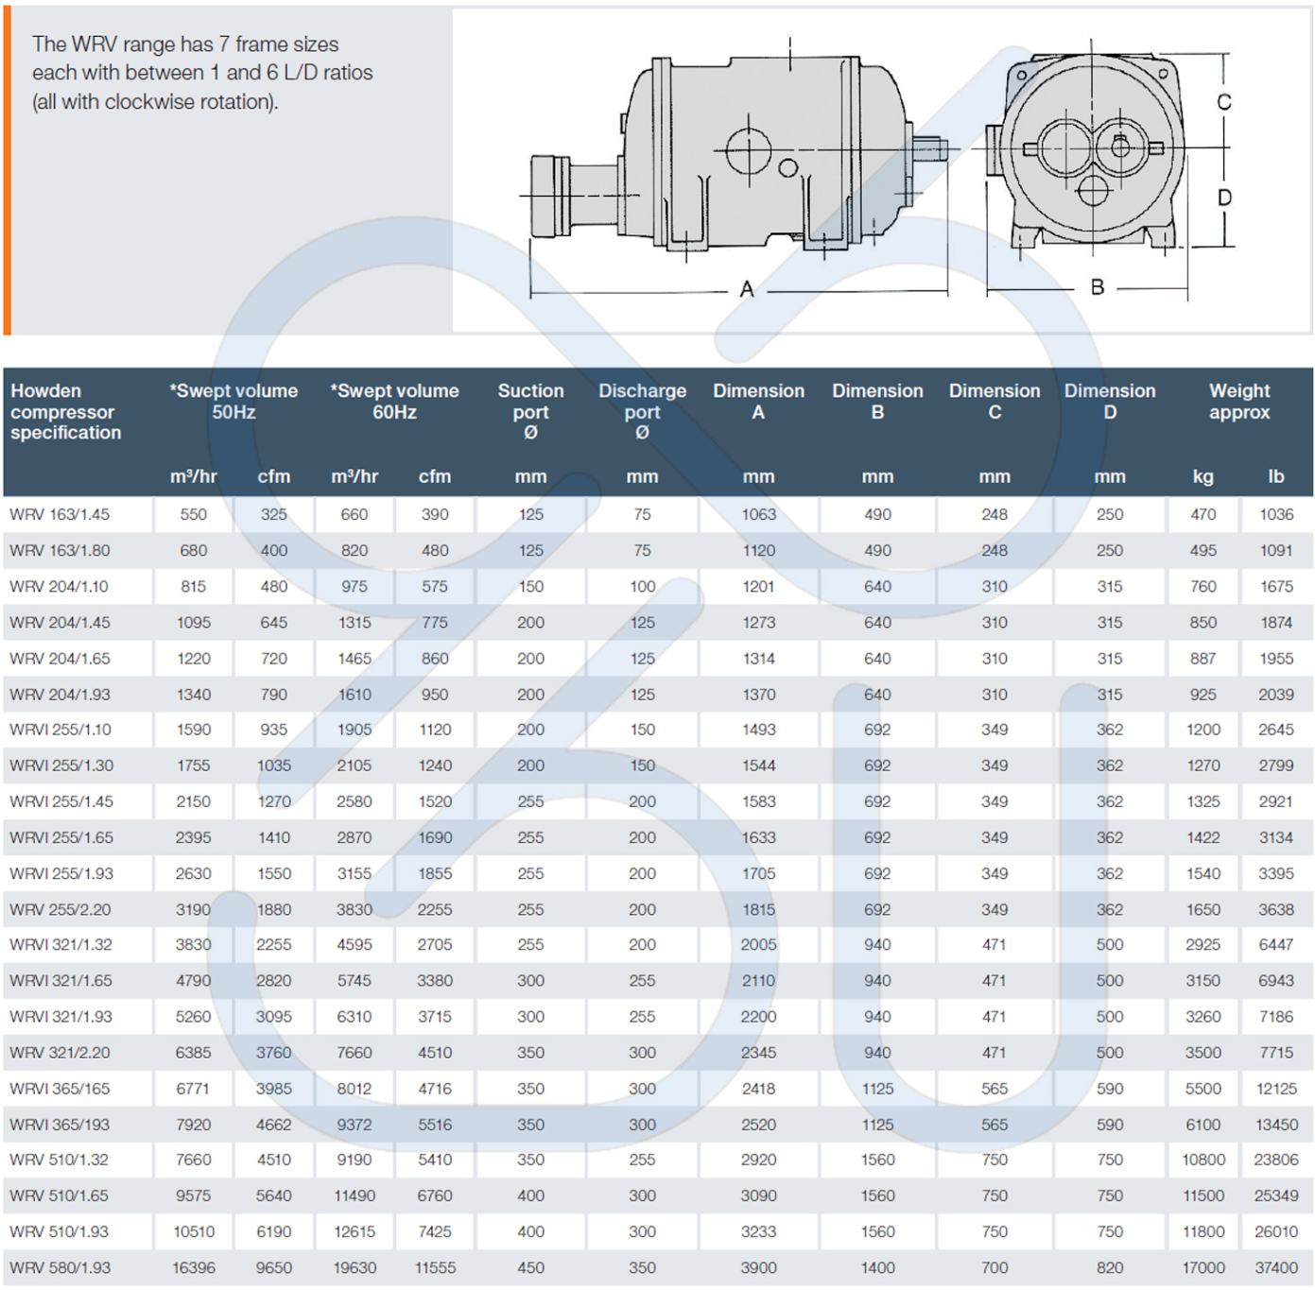This screenshot has width=1315, height=1290.
Task: Click the Swept volume 50Hz column header
Action: [x=234, y=402]
